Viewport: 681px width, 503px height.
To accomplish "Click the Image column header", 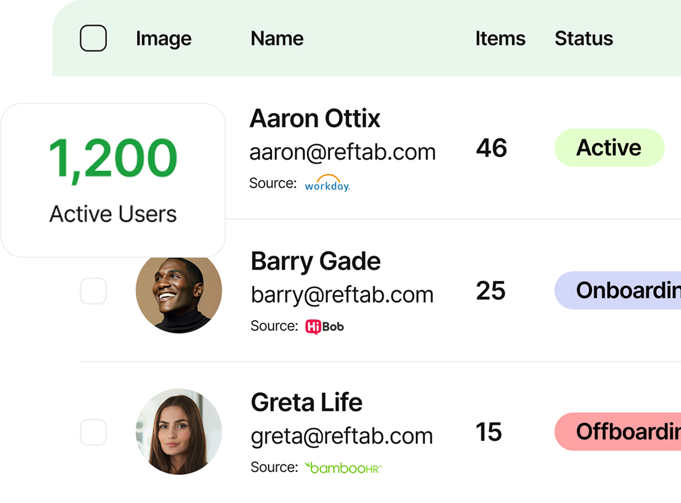I will pos(164,38).
